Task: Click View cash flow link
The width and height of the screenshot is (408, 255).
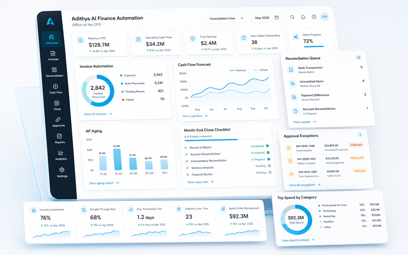Action: pos(195,116)
